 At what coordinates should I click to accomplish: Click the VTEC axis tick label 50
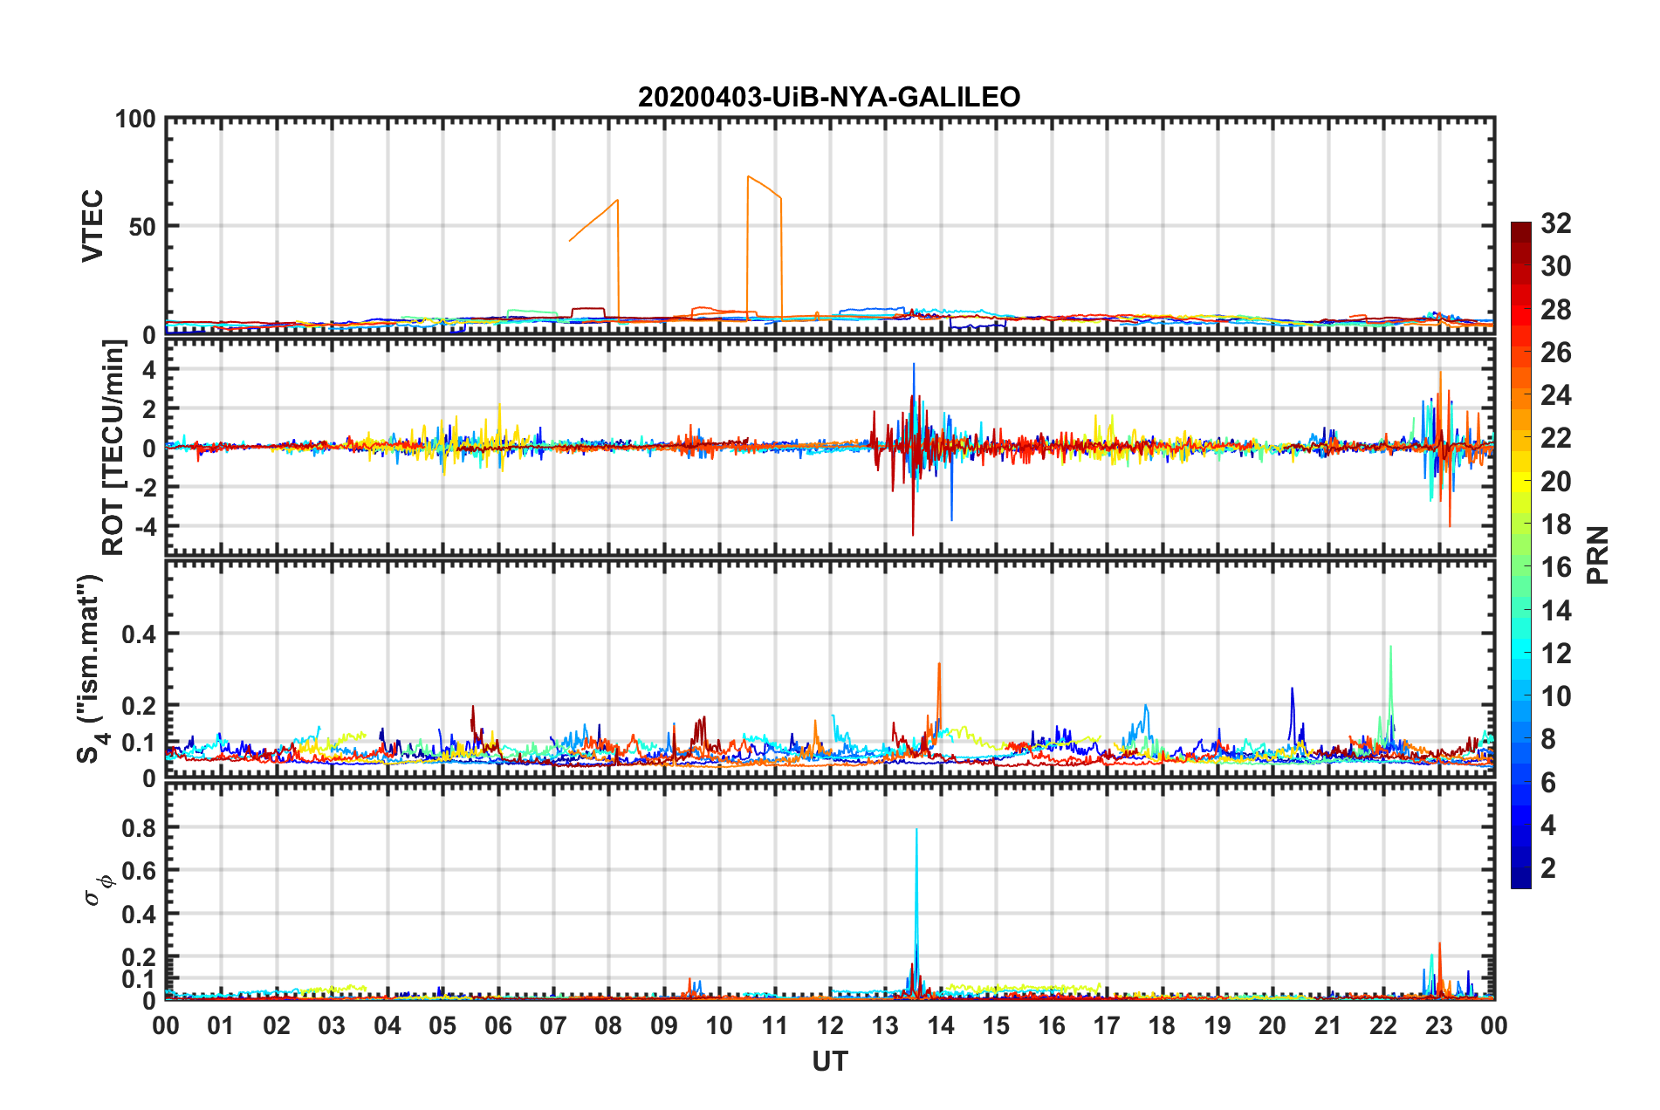pyautogui.click(x=142, y=227)
